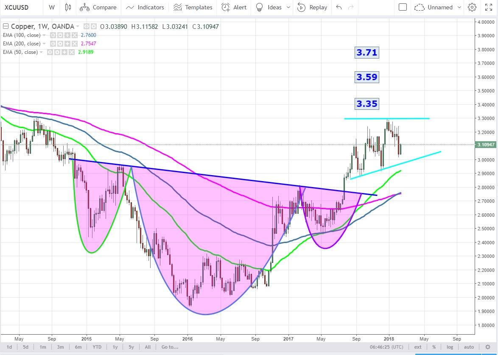Open the Indicators panel
Viewport: 498px width, 355px height.
tap(145, 7)
